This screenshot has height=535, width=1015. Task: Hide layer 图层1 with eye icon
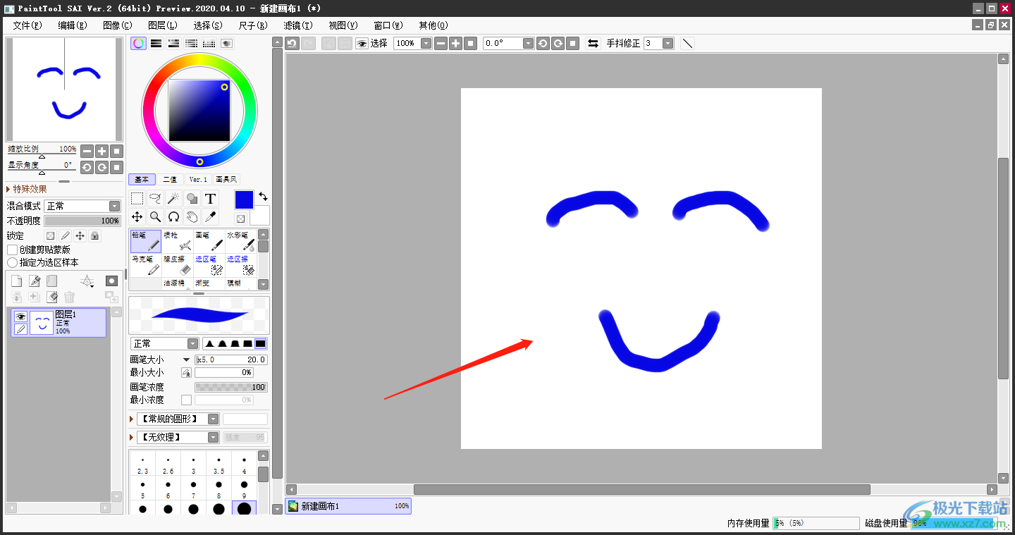pos(21,316)
